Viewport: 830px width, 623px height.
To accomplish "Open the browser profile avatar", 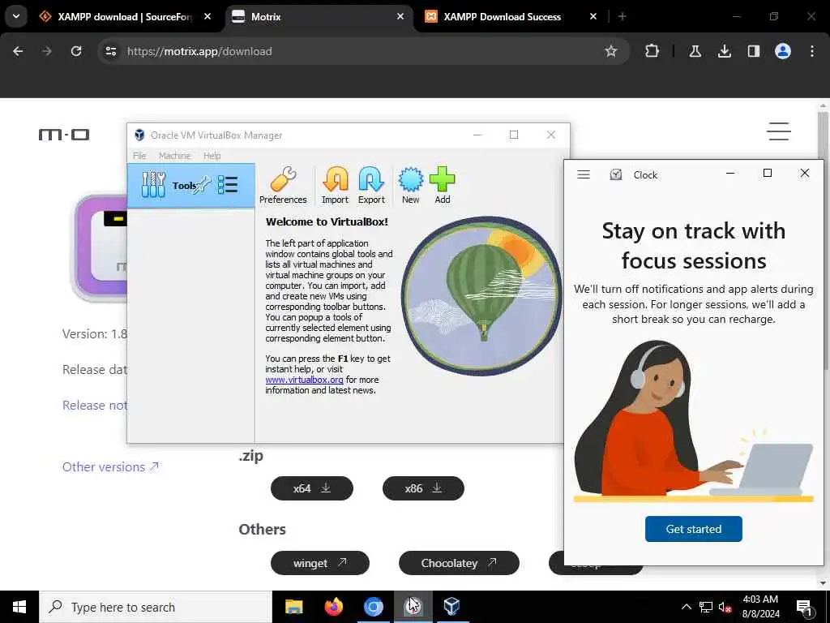I will 783,51.
